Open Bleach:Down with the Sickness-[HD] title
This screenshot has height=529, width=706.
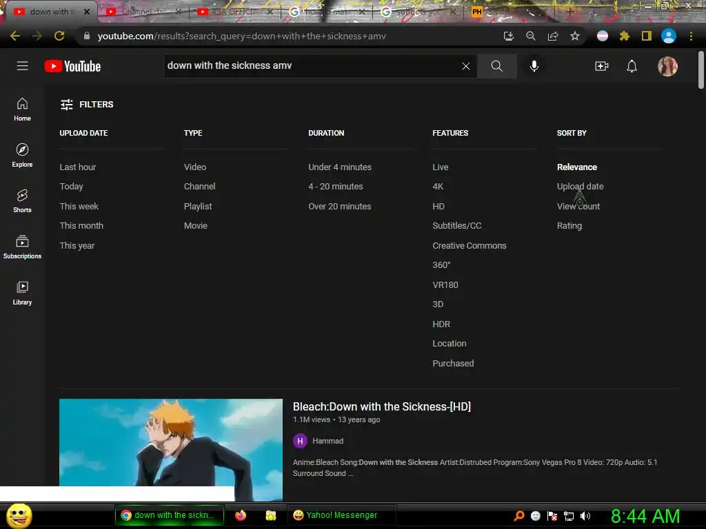[382, 406]
